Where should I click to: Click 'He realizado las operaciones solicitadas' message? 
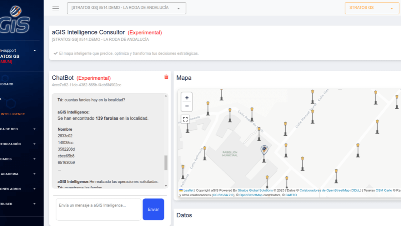pos(124,181)
